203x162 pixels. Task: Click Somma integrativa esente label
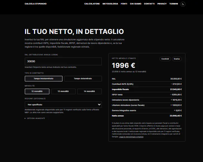click(124, 111)
